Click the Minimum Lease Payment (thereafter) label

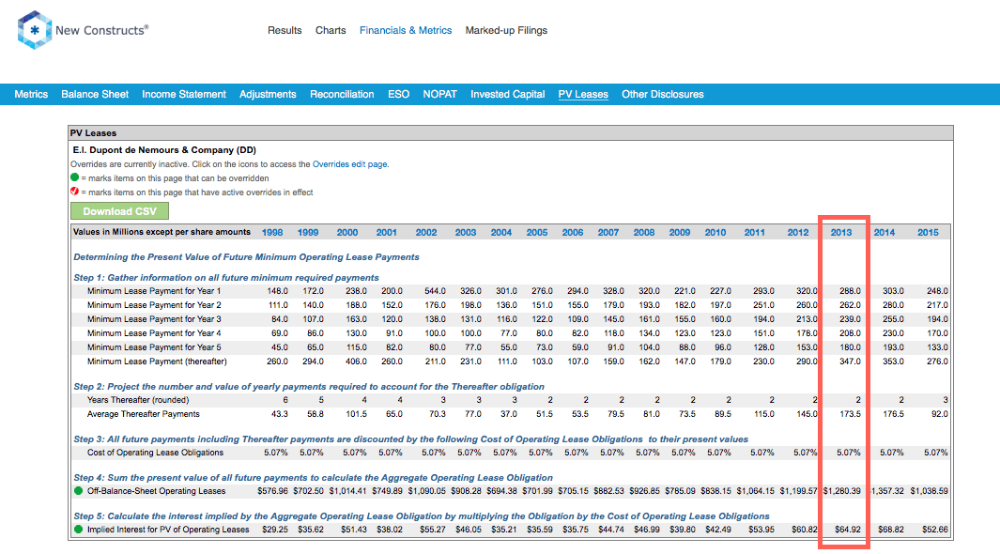[157, 362]
